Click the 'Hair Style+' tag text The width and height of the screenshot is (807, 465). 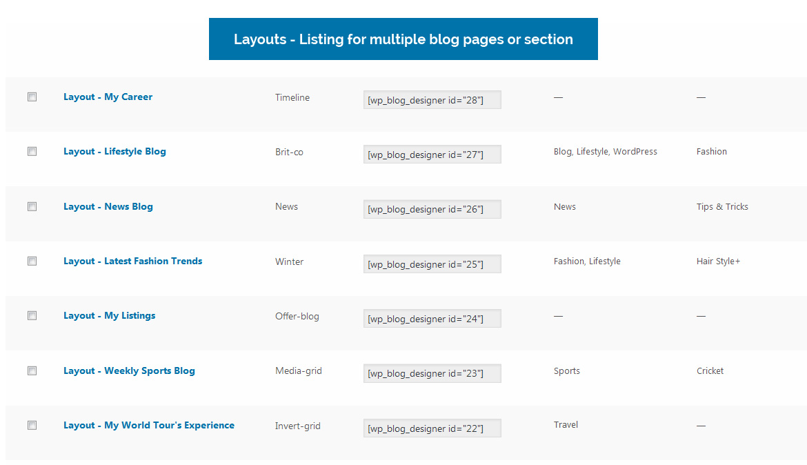718,261
